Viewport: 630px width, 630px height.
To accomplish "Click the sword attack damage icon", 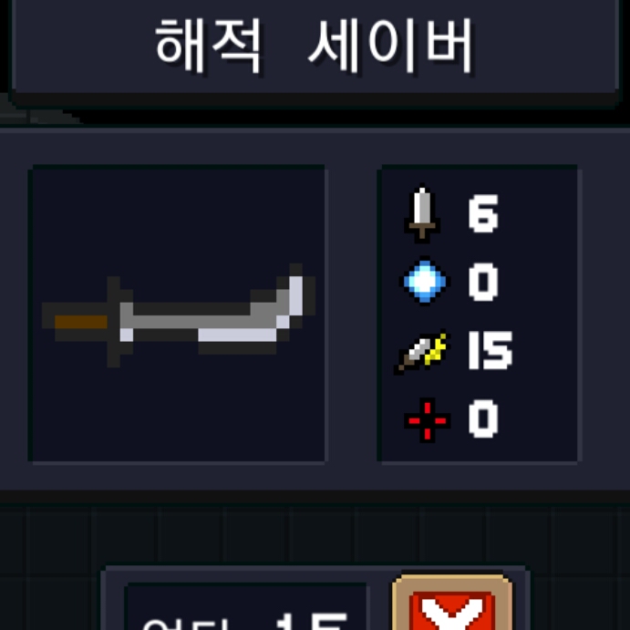I will [421, 213].
